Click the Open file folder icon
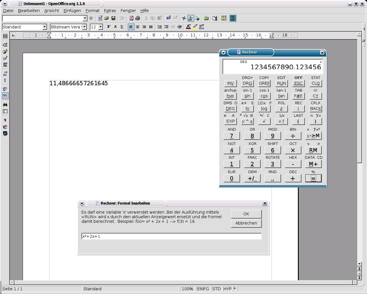 pyautogui.click(x=107, y=18)
